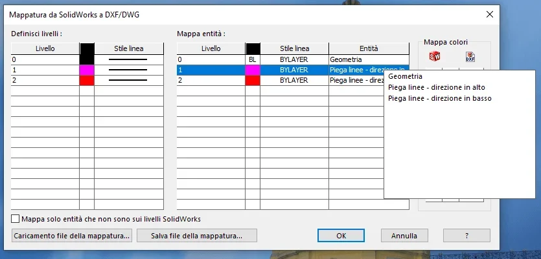This screenshot has height=259, width=541.
Task: Confirm with the OK button
Action: [341, 236]
